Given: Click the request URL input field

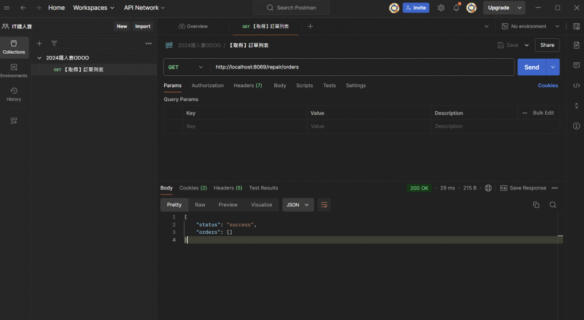Looking at the screenshot, I should (x=362, y=67).
